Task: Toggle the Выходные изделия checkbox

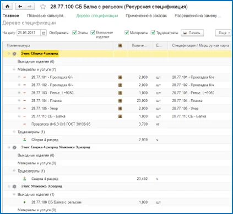Action: click(93, 33)
